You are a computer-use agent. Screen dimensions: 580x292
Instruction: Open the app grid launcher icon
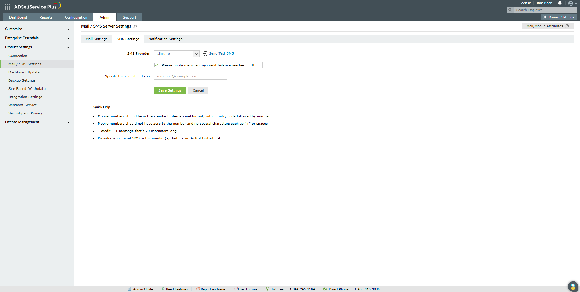(x=7, y=7)
